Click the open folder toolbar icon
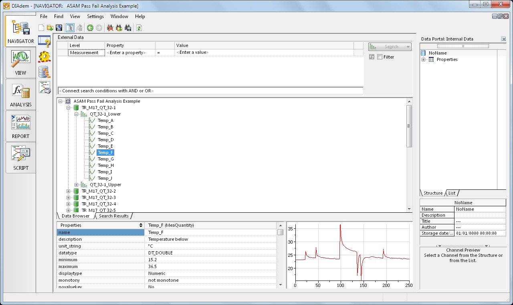The height and width of the screenshot is (305, 513). tap(50, 28)
